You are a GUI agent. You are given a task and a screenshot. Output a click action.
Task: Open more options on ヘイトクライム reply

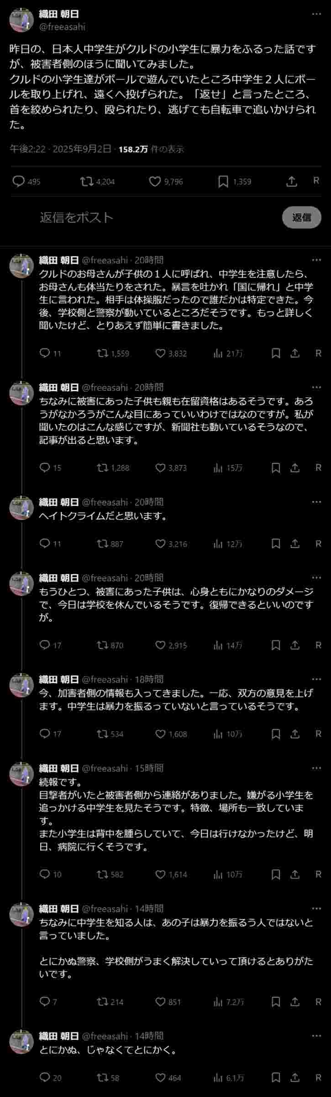pos(316,502)
